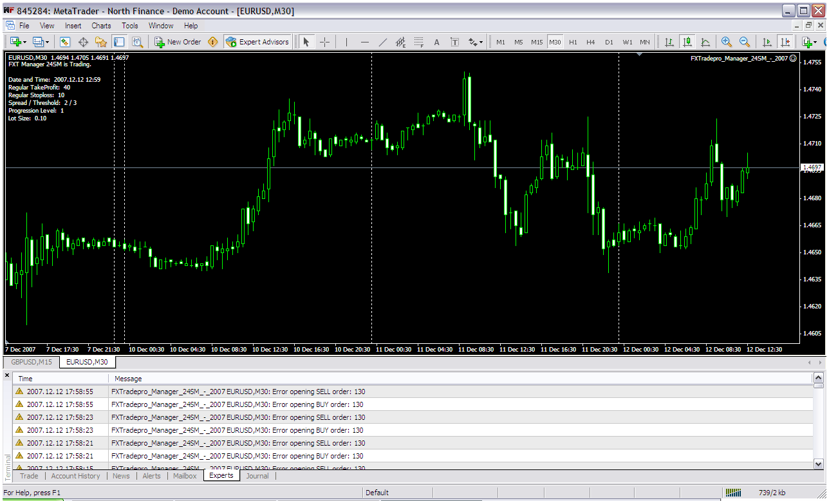The width and height of the screenshot is (829, 501).
Task: Click the 739/2 kb connection status
Action: pyautogui.click(x=771, y=493)
